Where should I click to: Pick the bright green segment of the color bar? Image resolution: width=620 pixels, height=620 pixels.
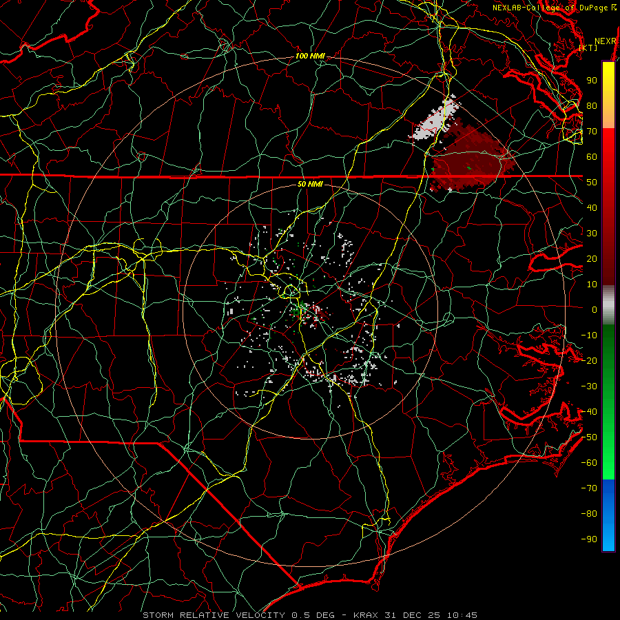[x=608, y=455]
